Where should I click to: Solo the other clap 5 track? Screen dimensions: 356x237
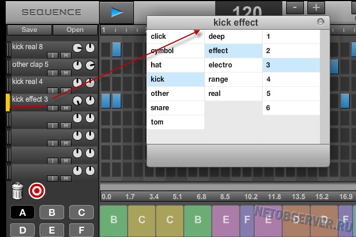(53, 73)
